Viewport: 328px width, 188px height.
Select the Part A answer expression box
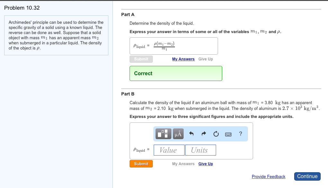click(x=173, y=46)
